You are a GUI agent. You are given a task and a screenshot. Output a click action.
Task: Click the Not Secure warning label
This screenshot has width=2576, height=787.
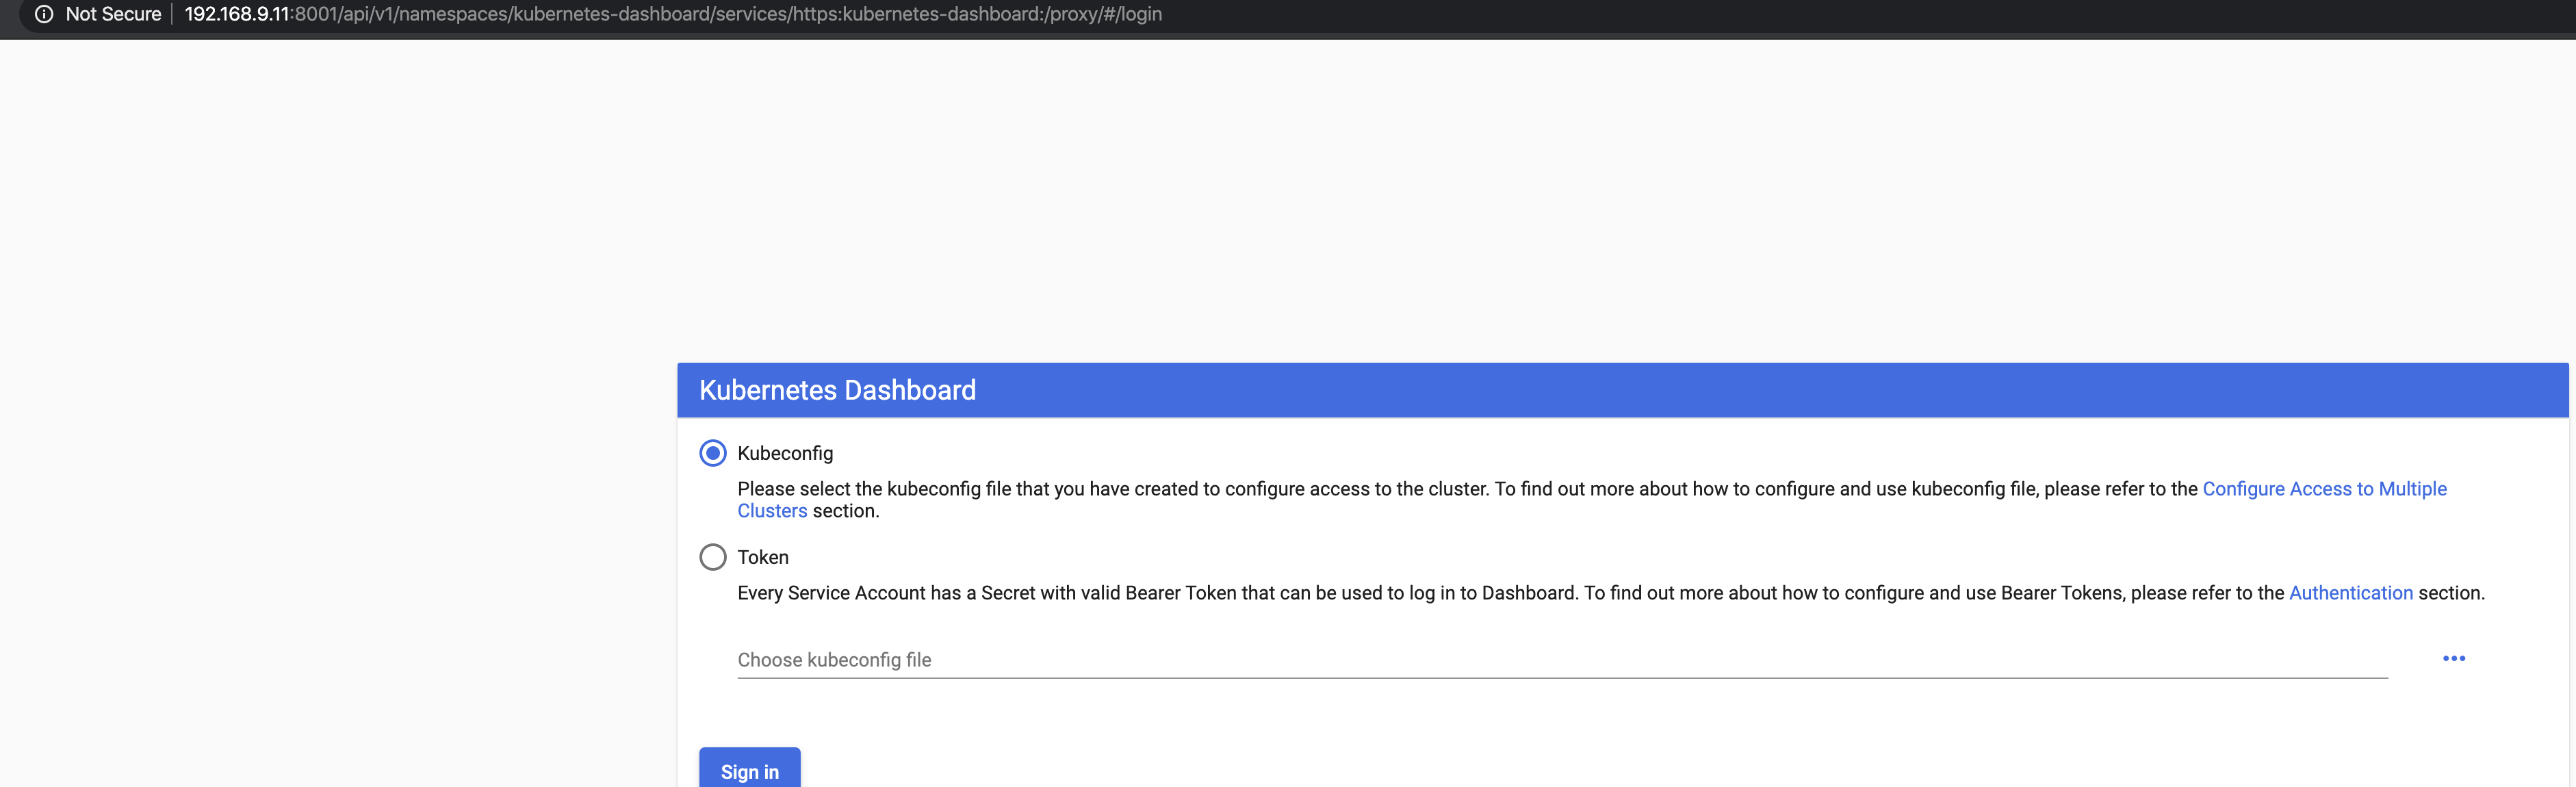113,14
